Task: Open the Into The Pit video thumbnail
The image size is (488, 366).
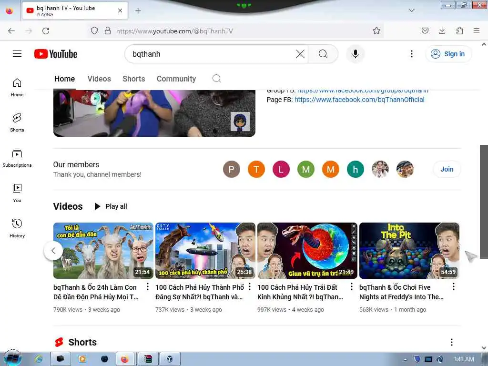Action: 409,251
